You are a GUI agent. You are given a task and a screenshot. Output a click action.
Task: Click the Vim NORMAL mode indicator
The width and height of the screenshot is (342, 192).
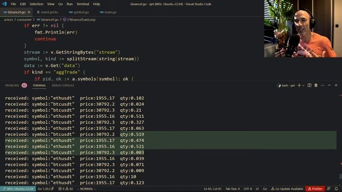tap(87, 189)
